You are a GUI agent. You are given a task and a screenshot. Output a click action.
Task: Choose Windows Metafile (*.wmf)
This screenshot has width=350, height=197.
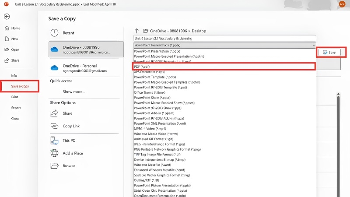(x=224, y=165)
